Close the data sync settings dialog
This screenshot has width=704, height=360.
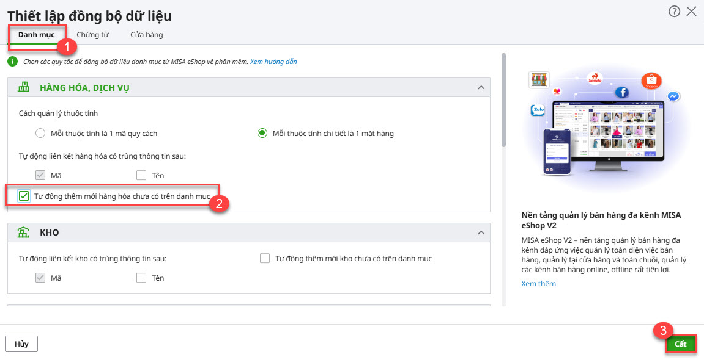pyautogui.click(x=692, y=12)
